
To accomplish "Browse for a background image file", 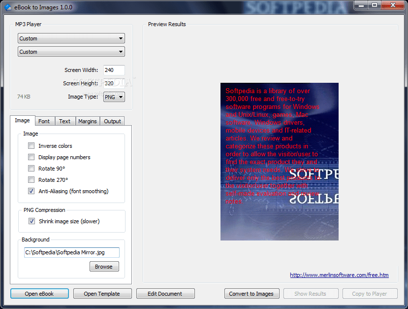I will [104, 266].
